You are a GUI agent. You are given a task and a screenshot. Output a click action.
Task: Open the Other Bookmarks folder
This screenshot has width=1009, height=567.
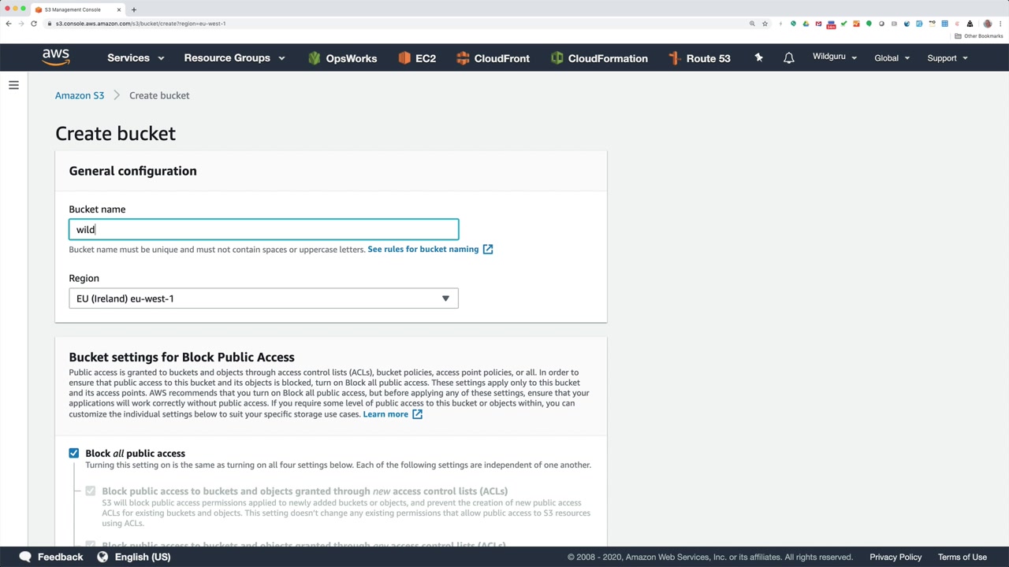(x=979, y=36)
